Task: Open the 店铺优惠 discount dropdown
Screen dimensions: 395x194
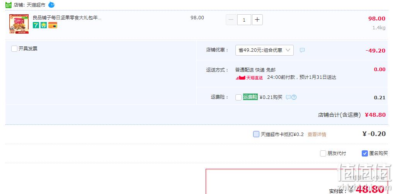Action: 264,50
